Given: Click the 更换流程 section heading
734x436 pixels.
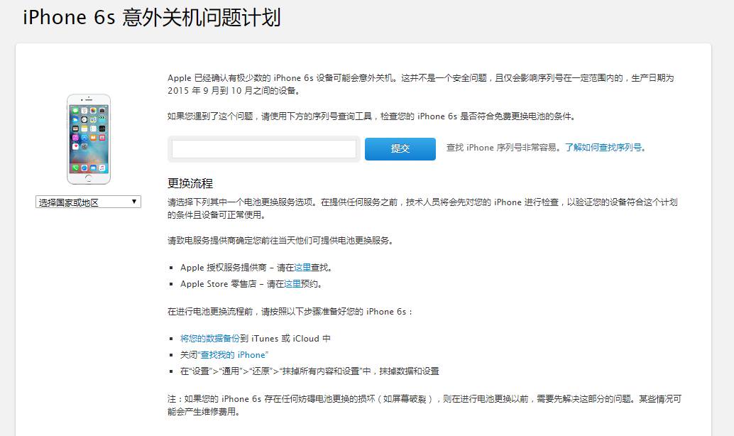Looking at the screenshot, I should click(x=190, y=184).
